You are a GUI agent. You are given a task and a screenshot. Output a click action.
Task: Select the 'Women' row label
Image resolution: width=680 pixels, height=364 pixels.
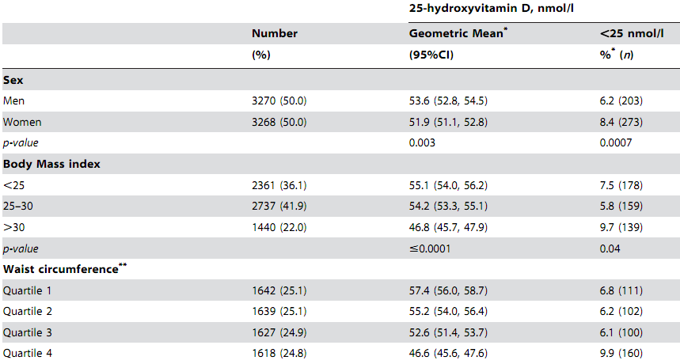22,122
